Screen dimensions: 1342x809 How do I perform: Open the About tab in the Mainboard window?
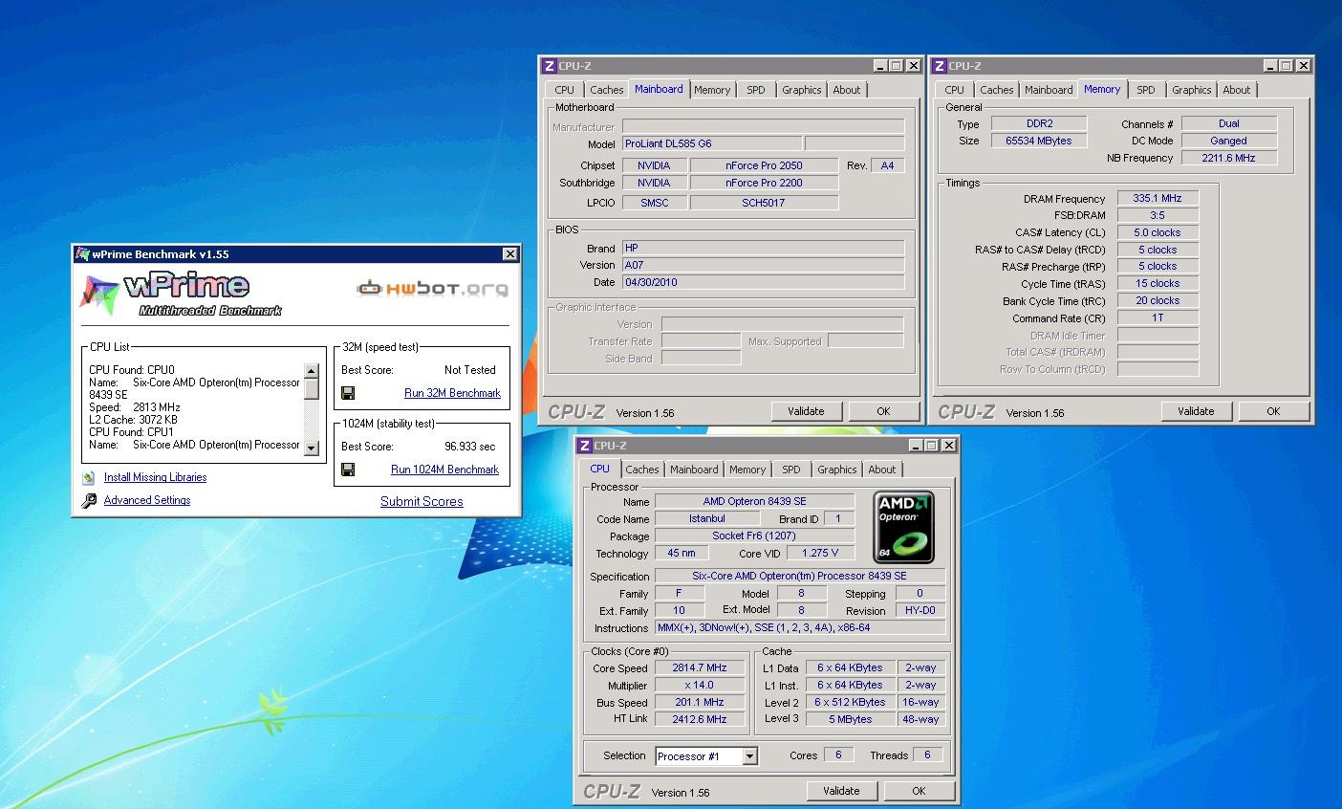tap(846, 90)
